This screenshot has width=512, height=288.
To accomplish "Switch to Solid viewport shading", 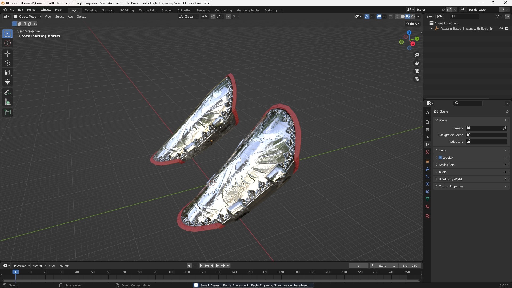I will pos(403,17).
